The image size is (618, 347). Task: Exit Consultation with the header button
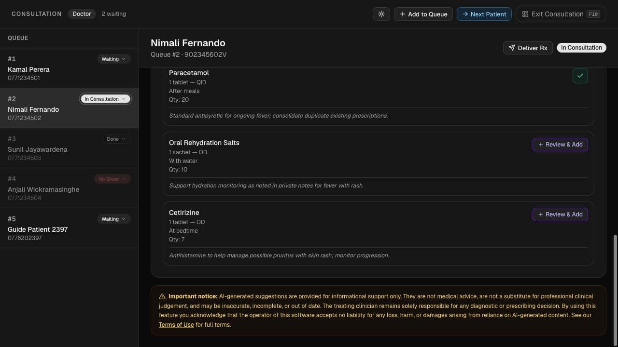(561, 14)
